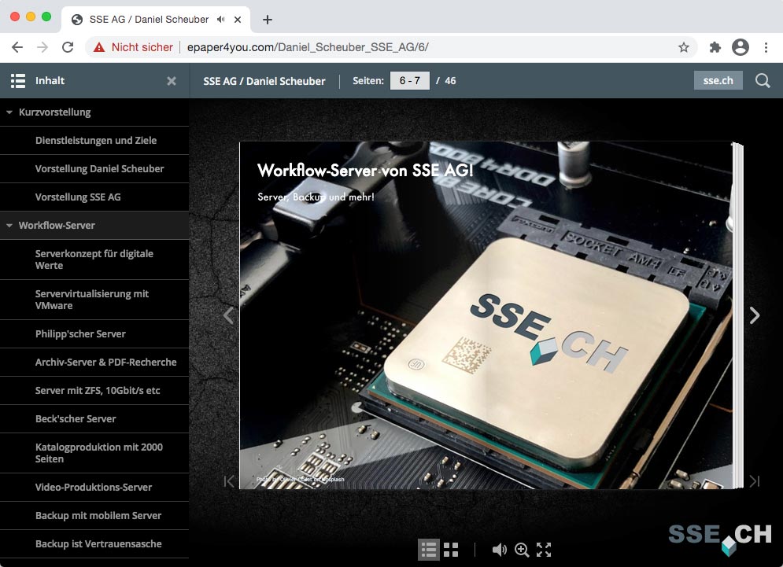Image resolution: width=783 pixels, height=567 pixels.
Task: Open search with the magnifier icon
Action: tap(762, 80)
